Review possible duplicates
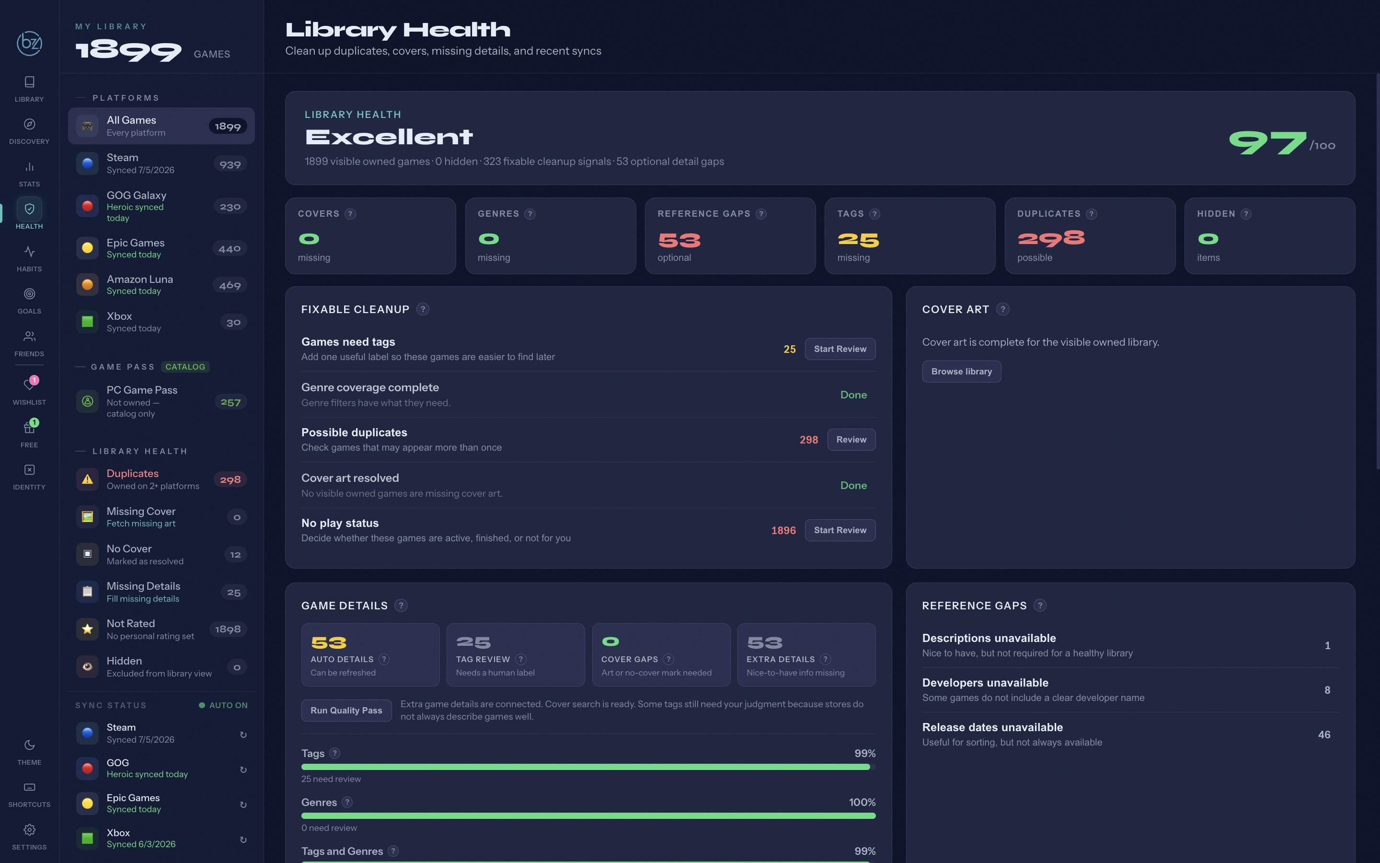The width and height of the screenshot is (1380, 863). point(851,440)
